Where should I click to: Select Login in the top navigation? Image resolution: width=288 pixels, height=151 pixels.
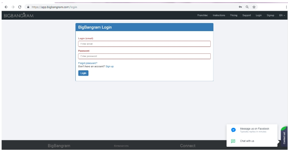[x=259, y=15]
